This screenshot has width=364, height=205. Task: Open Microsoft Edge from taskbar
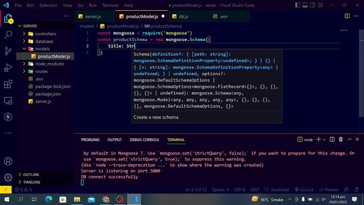coord(49,199)
